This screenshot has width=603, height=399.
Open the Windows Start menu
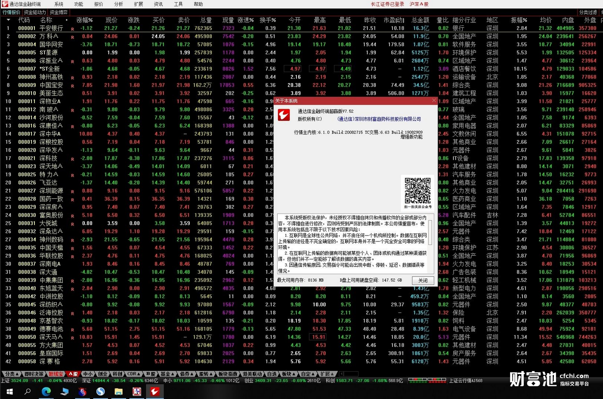coord(9,391)
